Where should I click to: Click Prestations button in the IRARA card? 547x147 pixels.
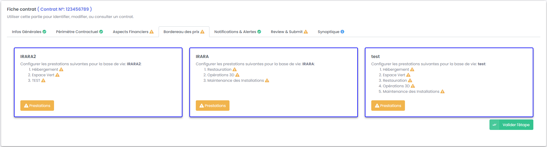[x=213, y=106]
